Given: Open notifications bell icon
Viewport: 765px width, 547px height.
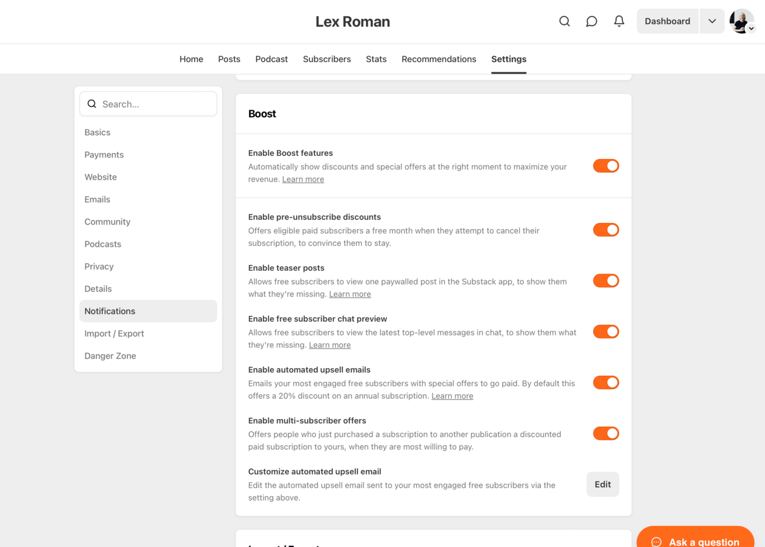Looking at the screenshot, I should tap(619, 21).
